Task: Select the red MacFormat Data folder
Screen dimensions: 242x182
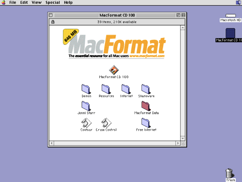Action: pos(146,106)
